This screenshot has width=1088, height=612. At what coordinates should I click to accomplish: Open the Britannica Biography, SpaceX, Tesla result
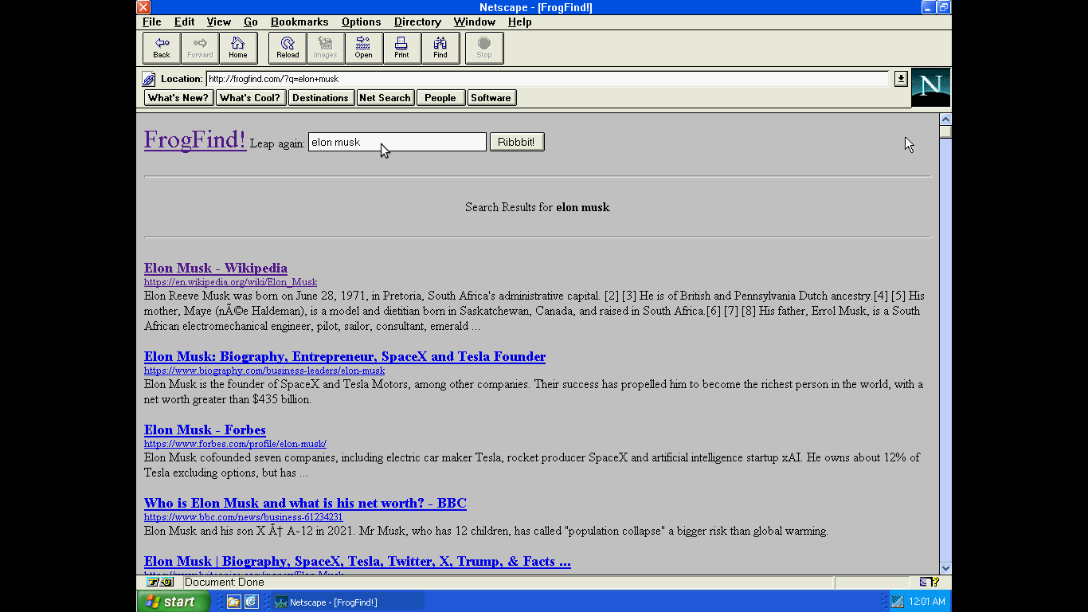pyautogui.click(x=358, y=561)
